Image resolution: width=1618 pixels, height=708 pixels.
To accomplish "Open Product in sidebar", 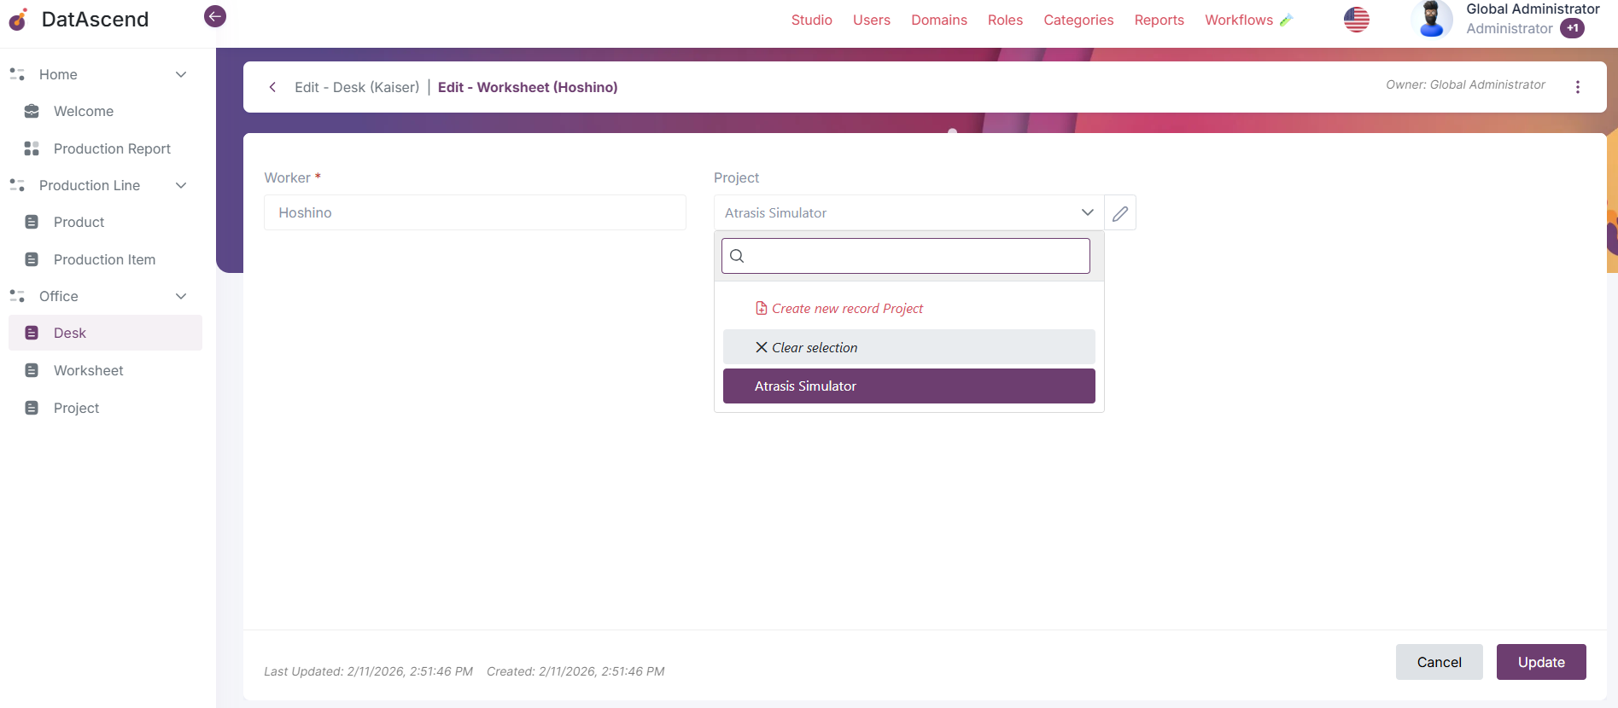I will pyautogui.click(x=79, y=222).
